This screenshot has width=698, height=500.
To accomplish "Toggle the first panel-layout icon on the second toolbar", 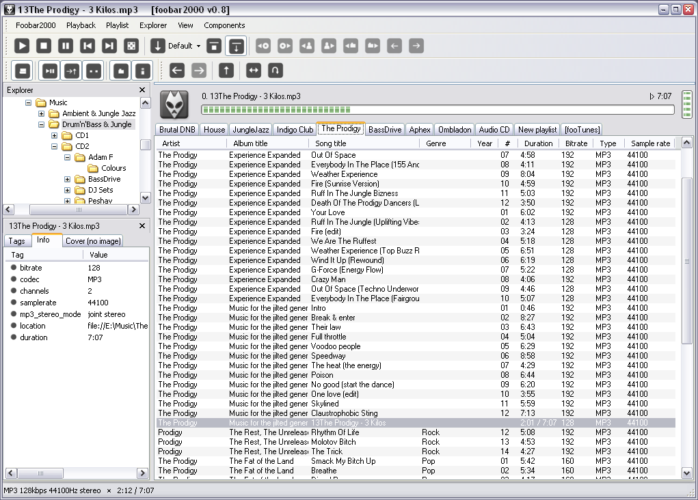I will click(x=23, y=71).
